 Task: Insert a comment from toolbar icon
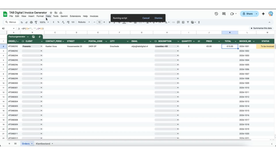[x=178, y=22]
